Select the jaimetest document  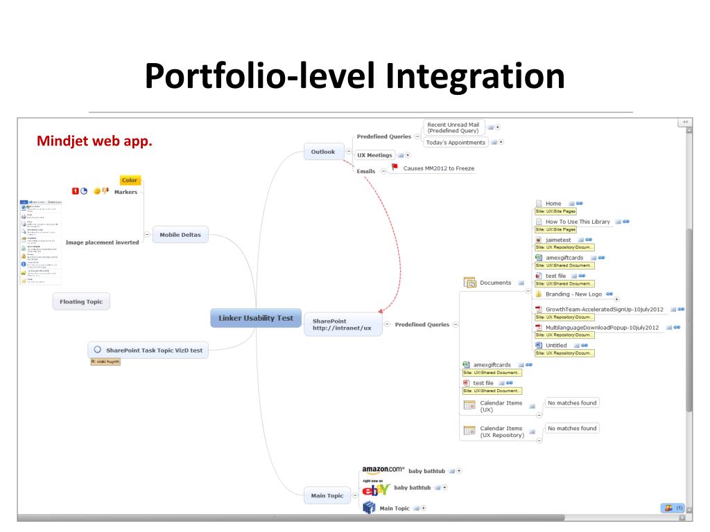[558, 240]
